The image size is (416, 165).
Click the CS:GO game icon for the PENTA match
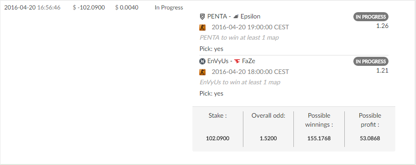click(x=202, y=27)
